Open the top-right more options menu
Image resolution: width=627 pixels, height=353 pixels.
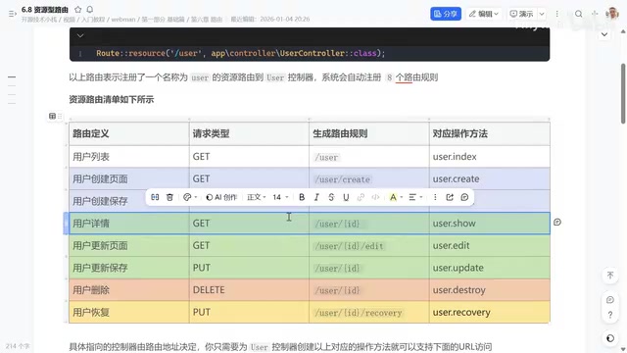pyautogui.click(x=557, y=14)
